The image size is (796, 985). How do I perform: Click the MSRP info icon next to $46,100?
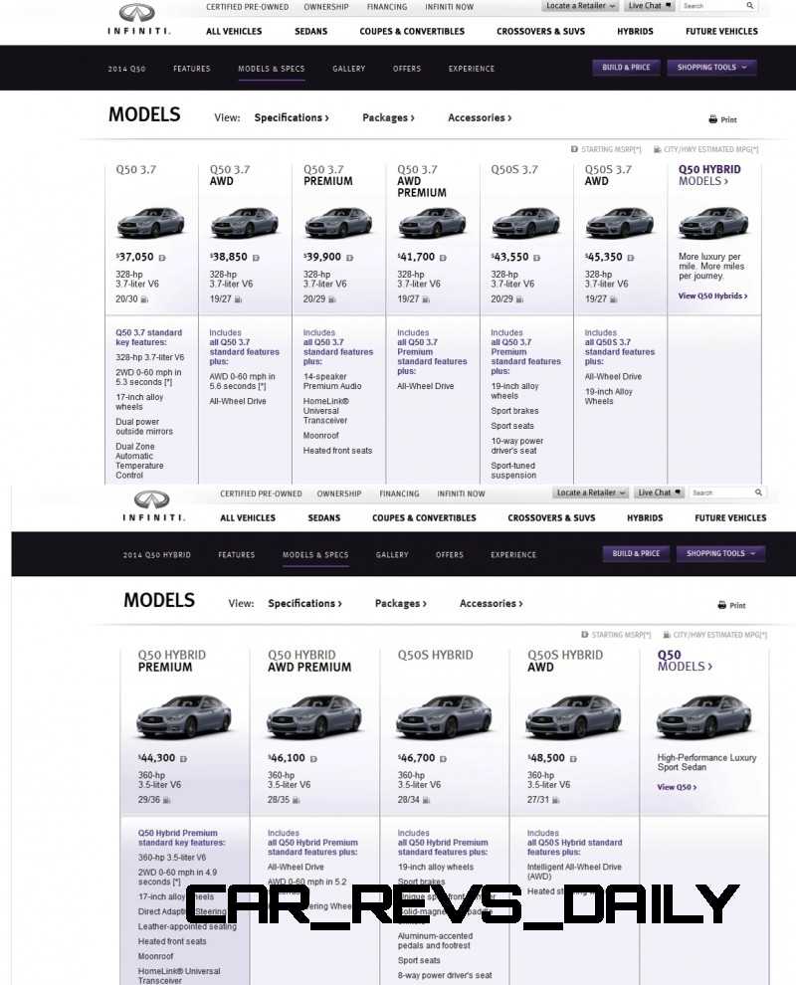coord(313,759)
